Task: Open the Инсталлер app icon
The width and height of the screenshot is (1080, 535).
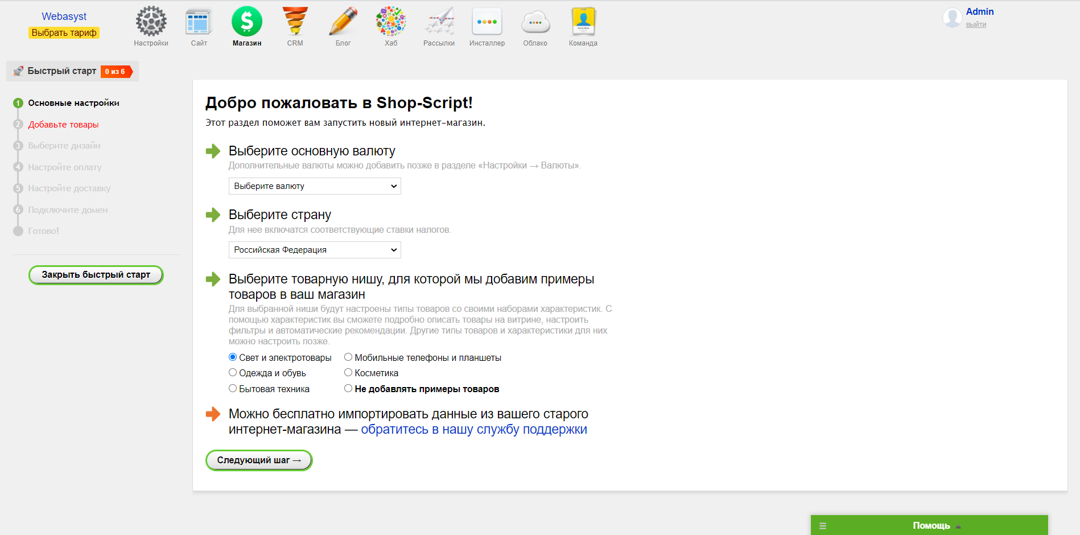Action: (x=487, y=22)
